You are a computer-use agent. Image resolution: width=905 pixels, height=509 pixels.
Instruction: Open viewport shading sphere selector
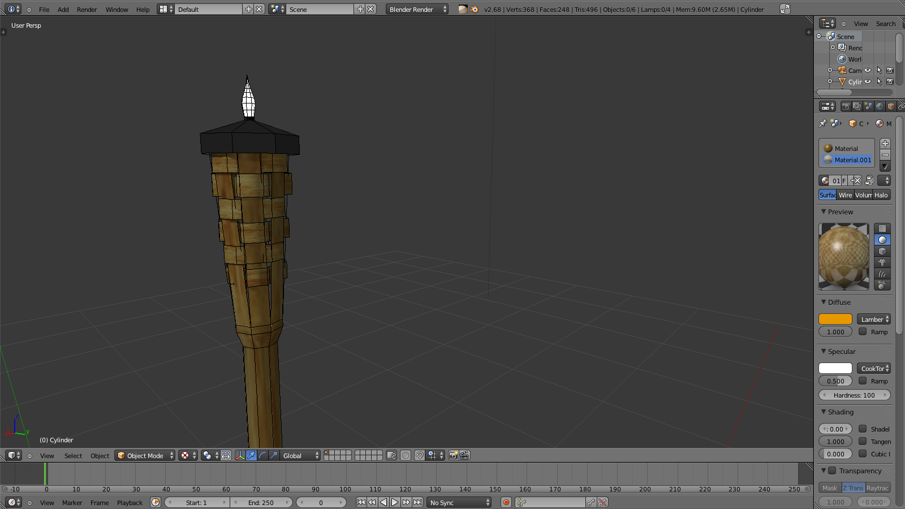pyautogui.click(x=188, y=456)
